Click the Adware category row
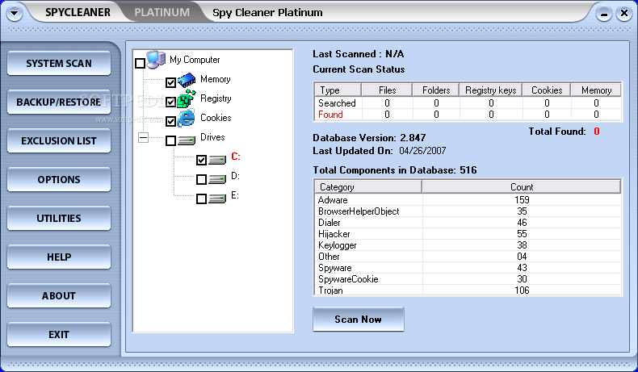The image size is (638, 372). coord(468,199)
